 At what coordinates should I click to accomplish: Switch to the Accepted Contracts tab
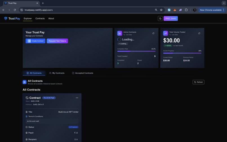tap(83, 73)
